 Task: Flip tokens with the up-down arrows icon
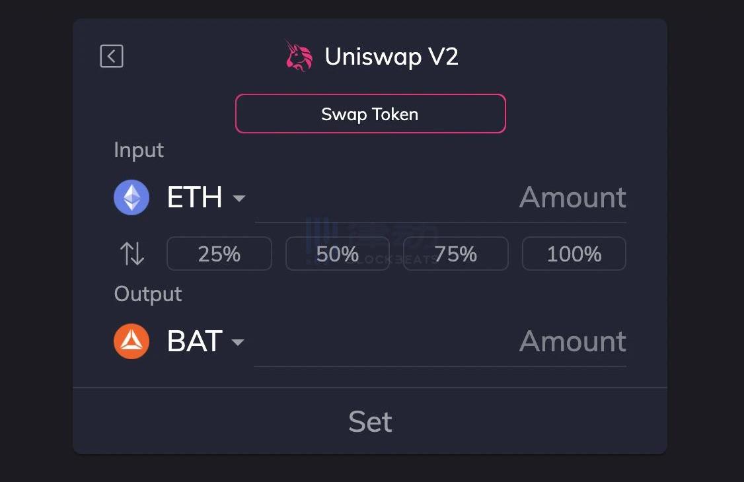point(132,254)
